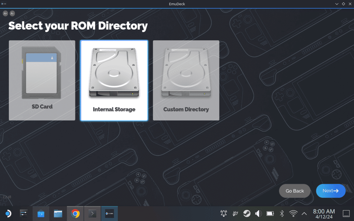Open Google Chrome from taskbar
This screenshot has height=221, width=354.
coord(75,214)
